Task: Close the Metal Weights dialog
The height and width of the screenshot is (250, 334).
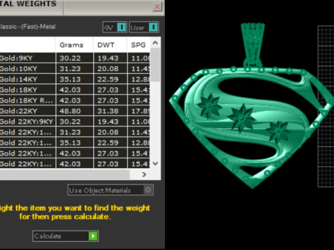Action: [157, 6]
